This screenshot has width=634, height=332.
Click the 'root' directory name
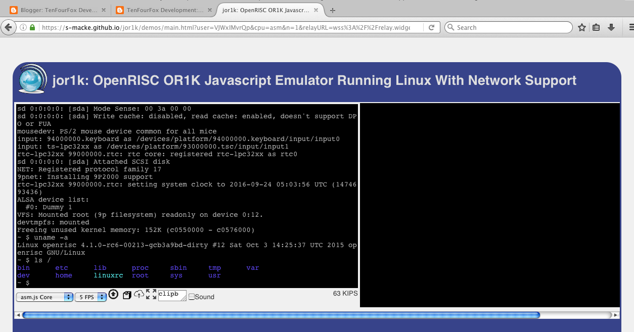(x=141, y=275)
